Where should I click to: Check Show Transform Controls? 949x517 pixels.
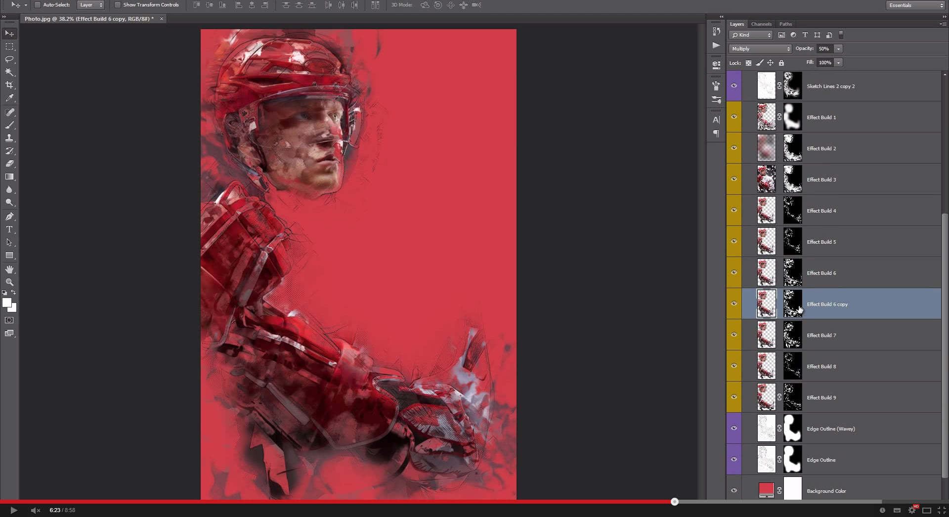[x=117, y=5]
